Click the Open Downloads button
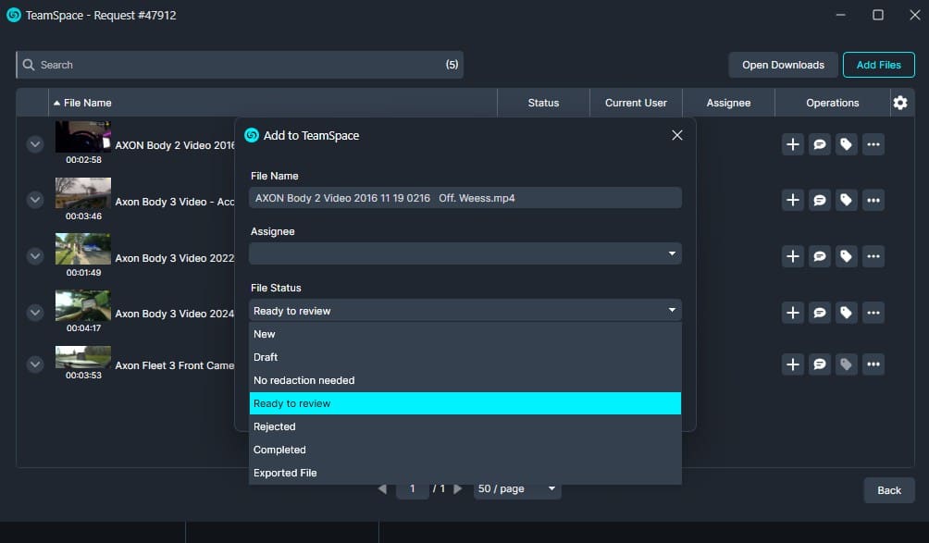 point(783,65)
